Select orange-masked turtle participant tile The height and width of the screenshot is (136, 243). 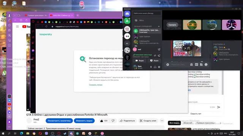click(x=192, y=25)
